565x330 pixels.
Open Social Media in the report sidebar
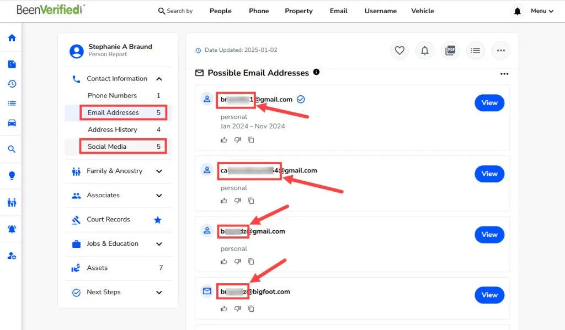point(108,146)
